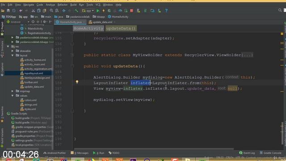Click the yellow intention light bulb
Viewport: 286px width, 161px height.
pyautogui.click(x=77, y=82)
